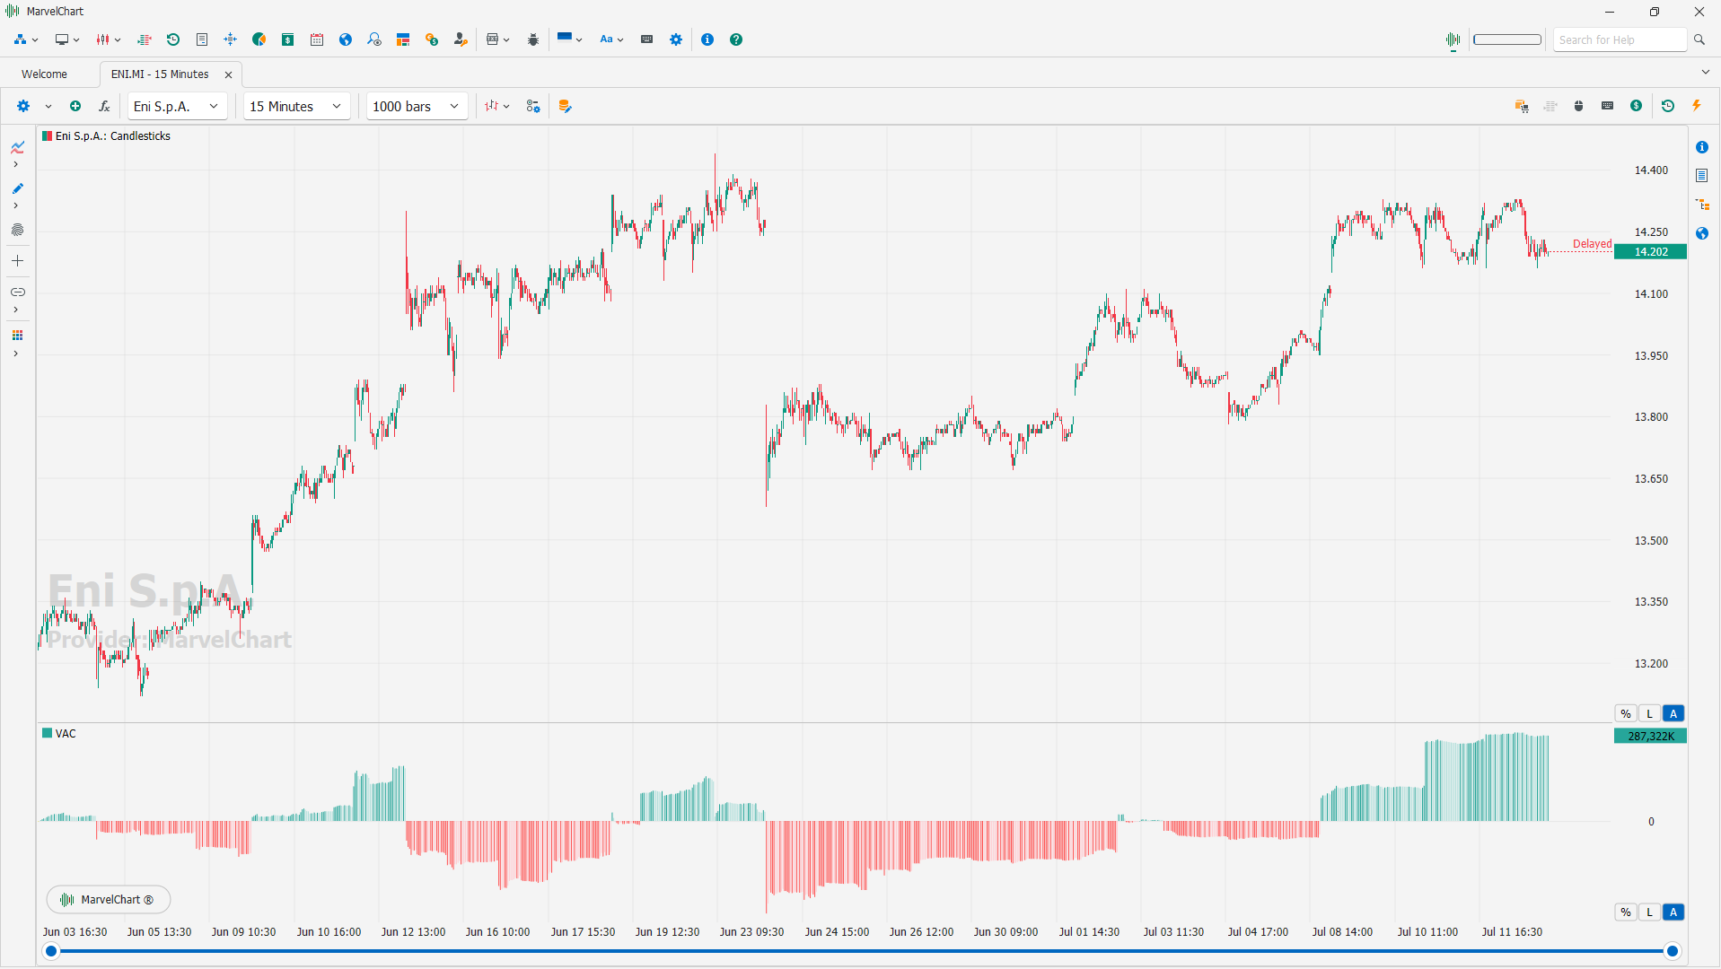1721x969 pixels.
Task: Click the green plus add icon
Action: pos(75,106)
